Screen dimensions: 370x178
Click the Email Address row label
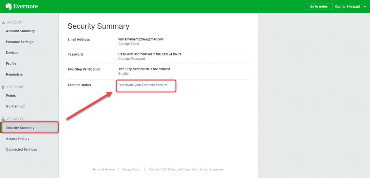click(x=79, y=39)
